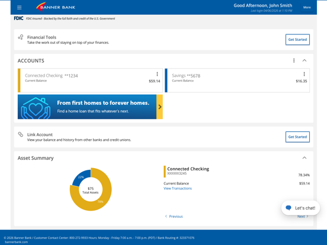Open the View Transactions link
Image resolution: width=327 pixels, height=245 pixels.
click(x=178, y=188)
